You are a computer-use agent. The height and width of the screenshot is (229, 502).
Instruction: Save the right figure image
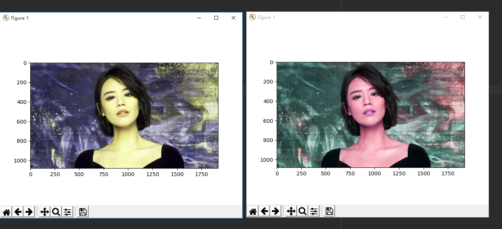pyautogui.click(x=329, y=211)
